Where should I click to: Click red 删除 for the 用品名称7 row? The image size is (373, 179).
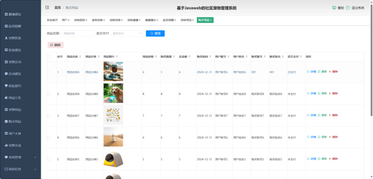tap(333, 115)
